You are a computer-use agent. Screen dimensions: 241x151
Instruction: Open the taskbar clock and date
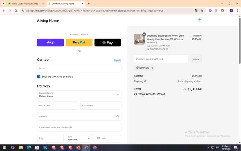pyautogui.click(x=226, y=148)
